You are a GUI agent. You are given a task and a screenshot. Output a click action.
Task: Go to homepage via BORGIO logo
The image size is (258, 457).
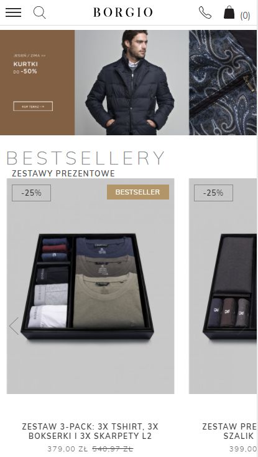[123, 12]
